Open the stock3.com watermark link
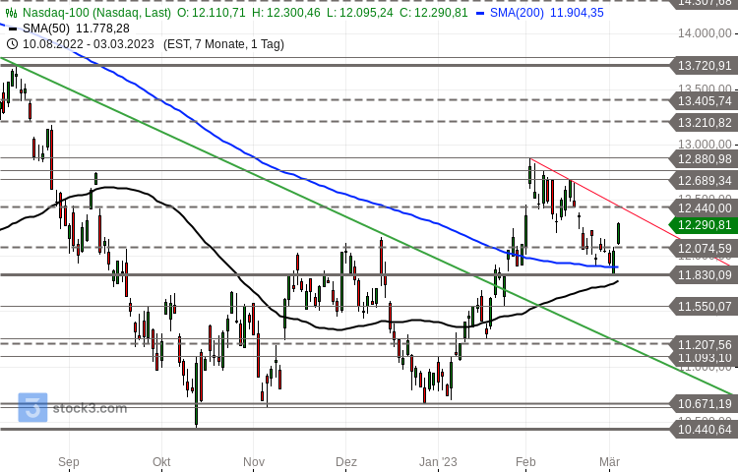 coord(90,408)
